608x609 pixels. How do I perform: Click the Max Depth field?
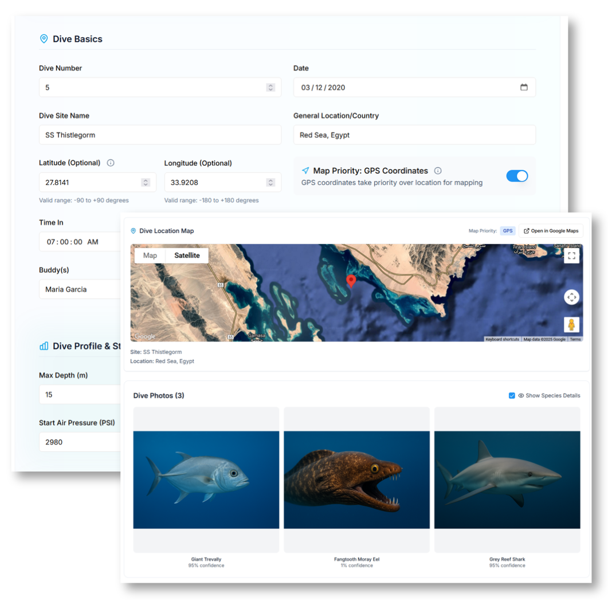[80, 394]
